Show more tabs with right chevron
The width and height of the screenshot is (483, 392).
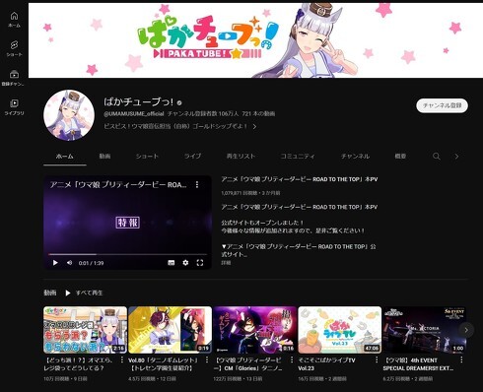[x=456, y=157]
